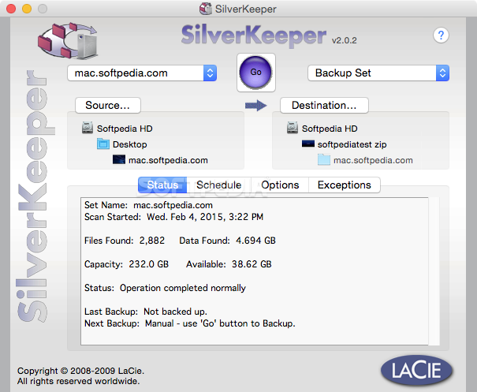This screenshot has height=392, width=477.
Task: Open the help question mark button
Action: pos(441,35)
